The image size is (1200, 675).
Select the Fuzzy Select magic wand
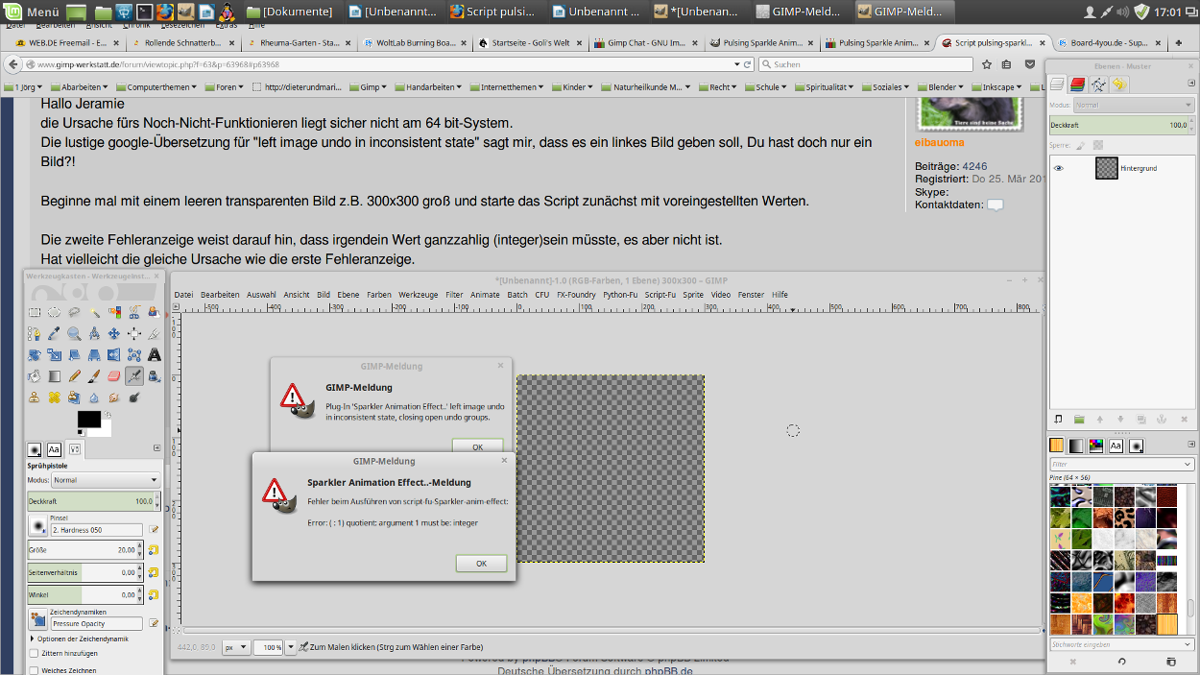pos(94,312)
